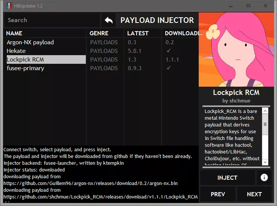
Task: Advance with the NEXT button
Action: coord(254,194)
